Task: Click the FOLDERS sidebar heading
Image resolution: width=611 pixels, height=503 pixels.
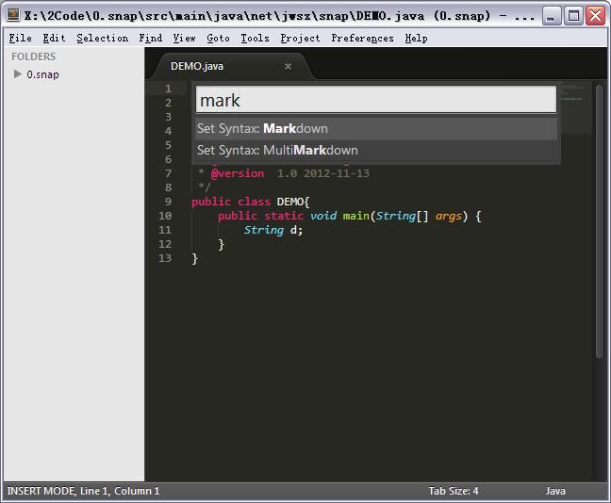Action: coord(34,57)
